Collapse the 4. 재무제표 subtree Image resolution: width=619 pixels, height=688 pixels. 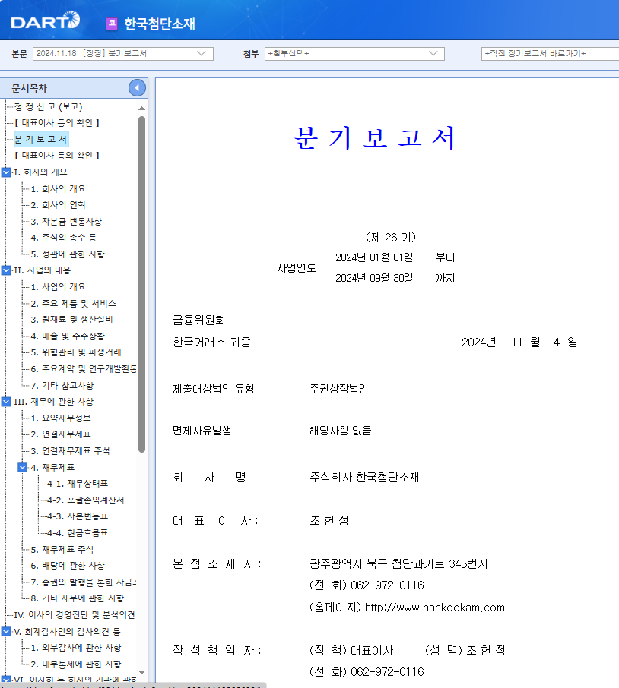tap(23, 466)
